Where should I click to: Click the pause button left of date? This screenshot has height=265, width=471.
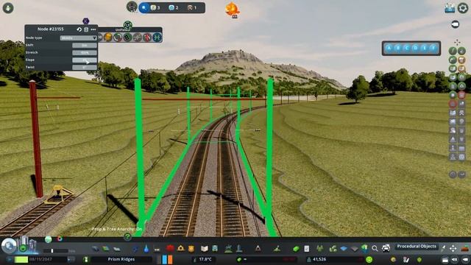[x=10, y=259]
